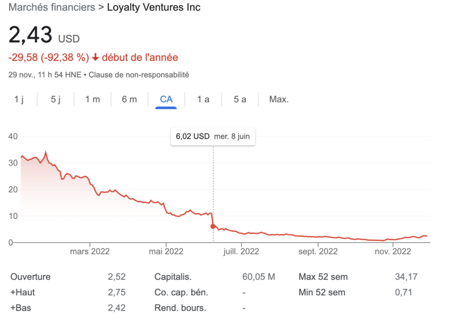
Task: Click the 6,02 USD chart tooltip
Action: tap(213, 136)
